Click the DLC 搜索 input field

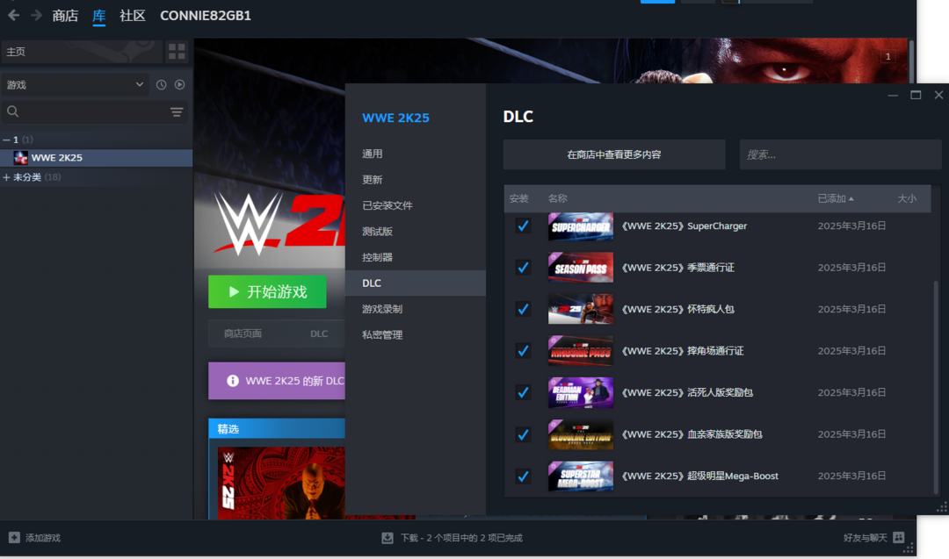(840, 154)
